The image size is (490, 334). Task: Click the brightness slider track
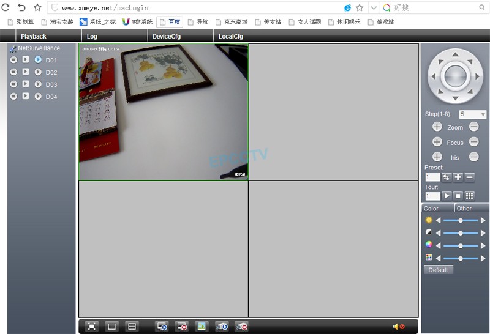point(460,220)
